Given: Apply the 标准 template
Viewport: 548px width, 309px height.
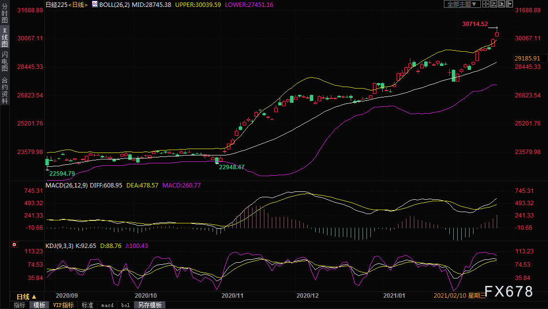Looking at the screenshot, I should (x=87, y=305).
